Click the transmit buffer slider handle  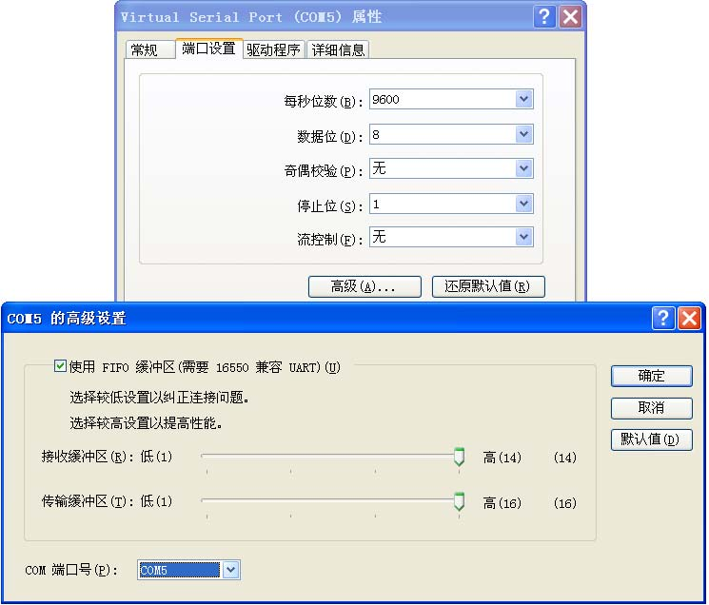(459, 501)
